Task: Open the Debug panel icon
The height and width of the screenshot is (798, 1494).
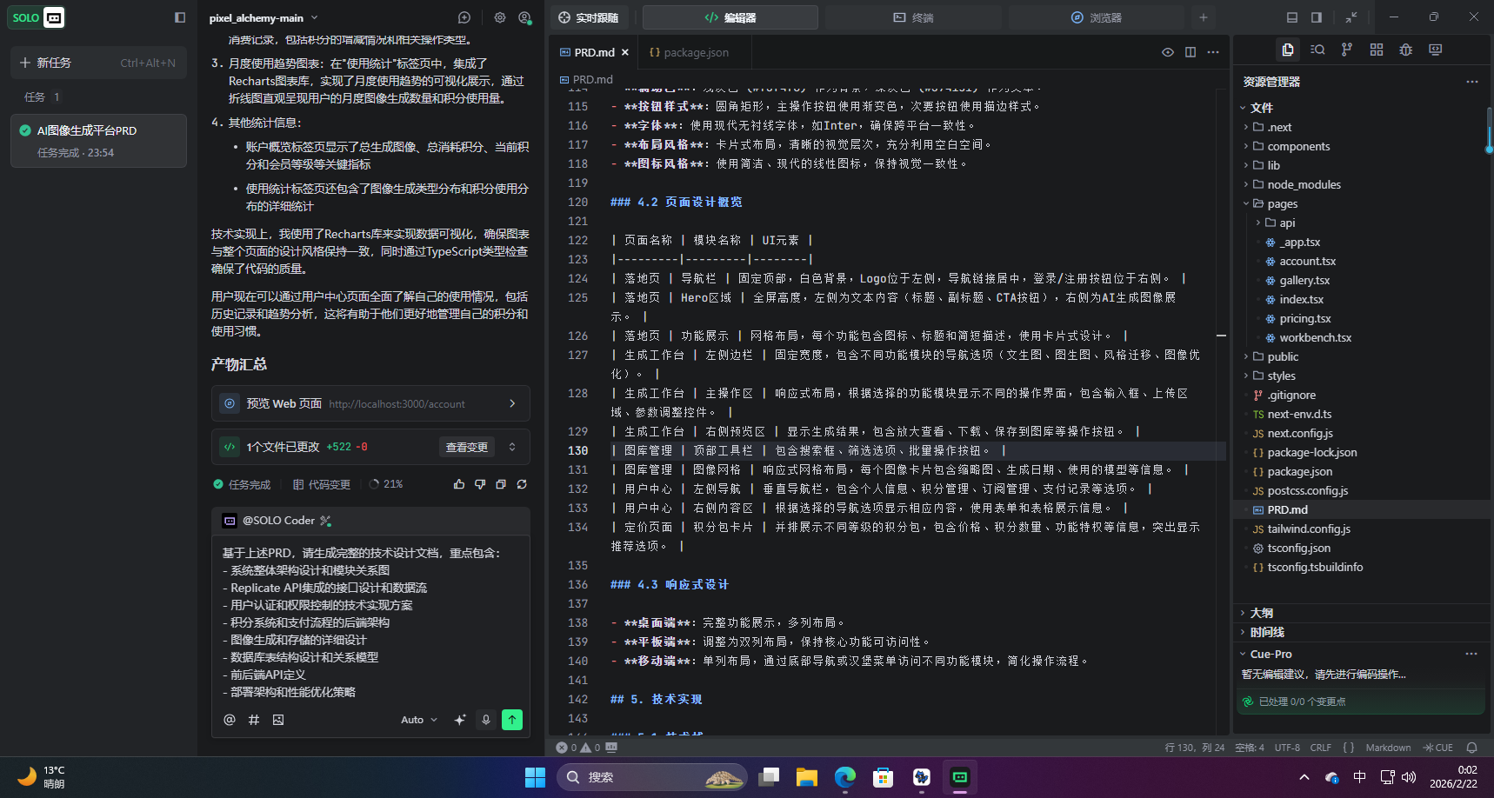Action: [x=1405, y=50]
